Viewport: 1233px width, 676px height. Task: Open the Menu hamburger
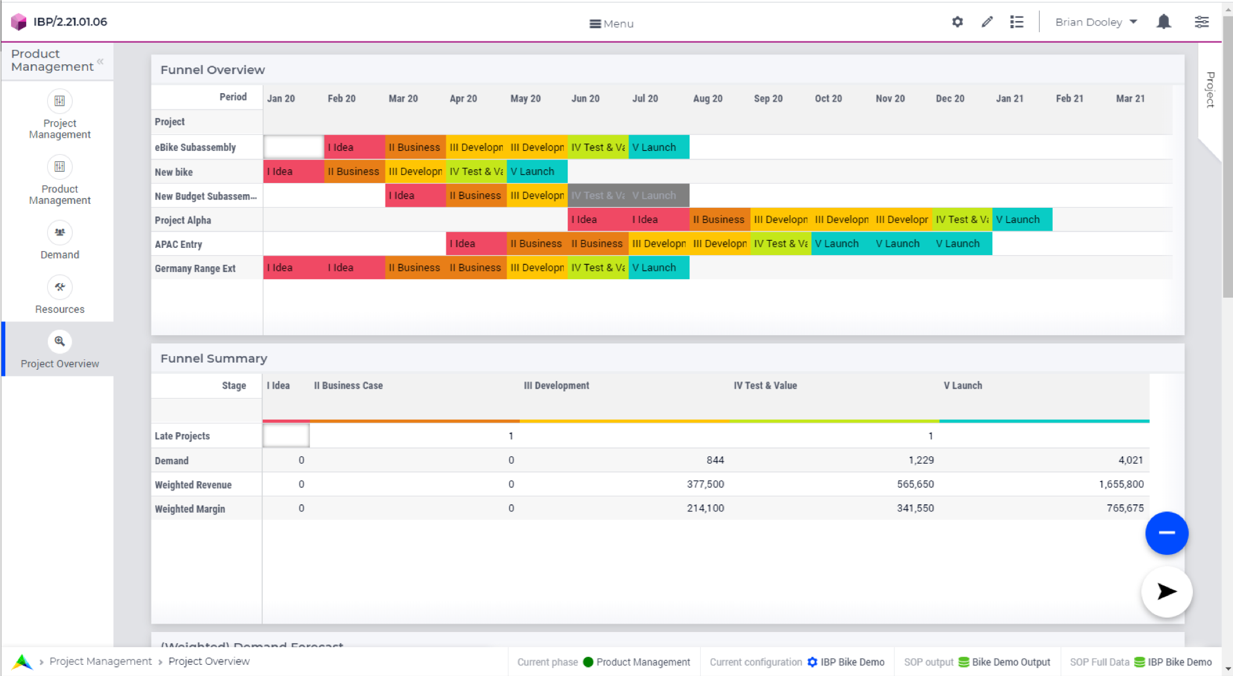(611, 24)
